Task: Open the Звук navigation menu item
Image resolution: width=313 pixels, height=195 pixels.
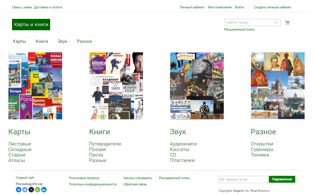Action: click(x=62, y=41)
